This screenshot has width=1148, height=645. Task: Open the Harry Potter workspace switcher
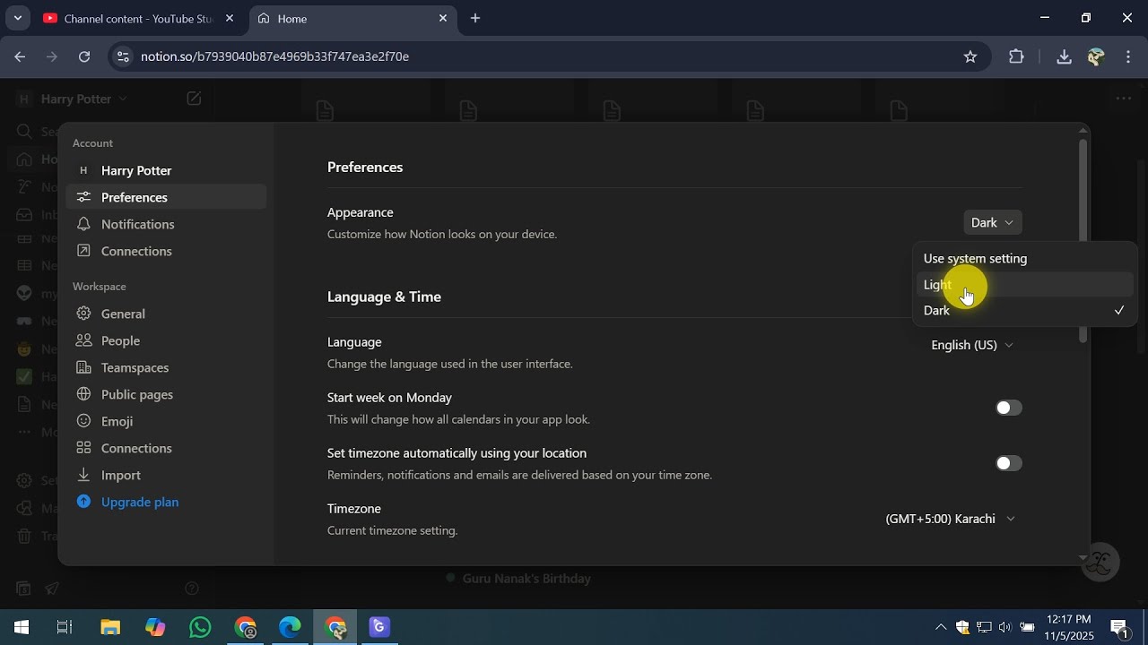tap(74, 99)
